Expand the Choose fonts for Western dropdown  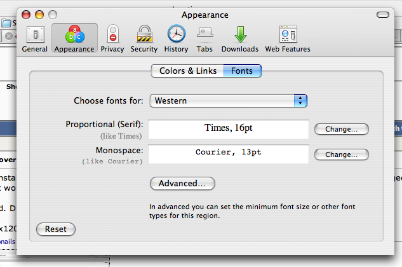[229, 100]
